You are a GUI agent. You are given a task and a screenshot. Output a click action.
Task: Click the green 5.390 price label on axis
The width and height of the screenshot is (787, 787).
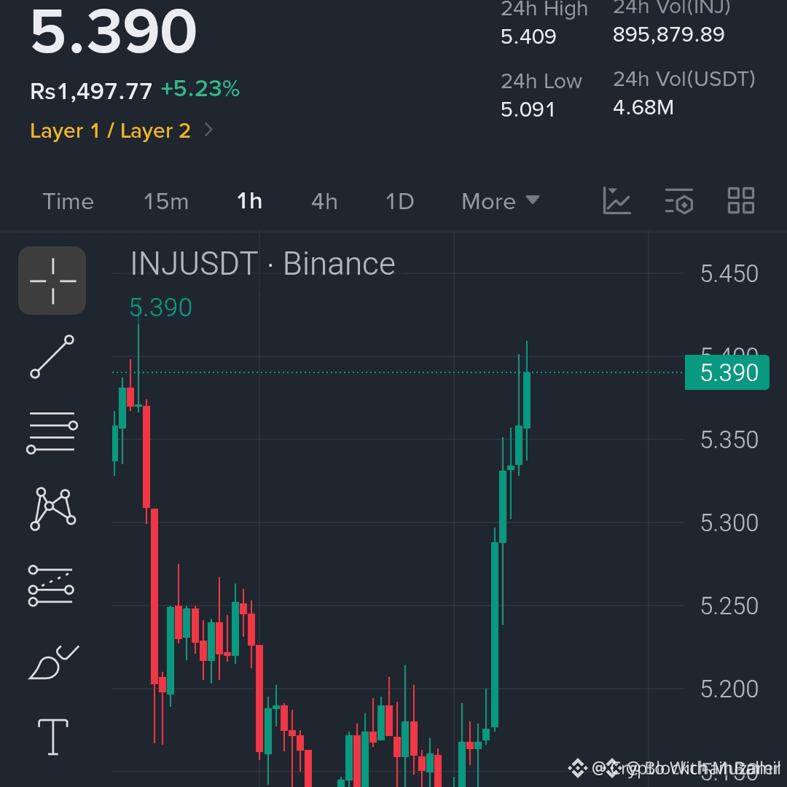(x=727, y=372)
